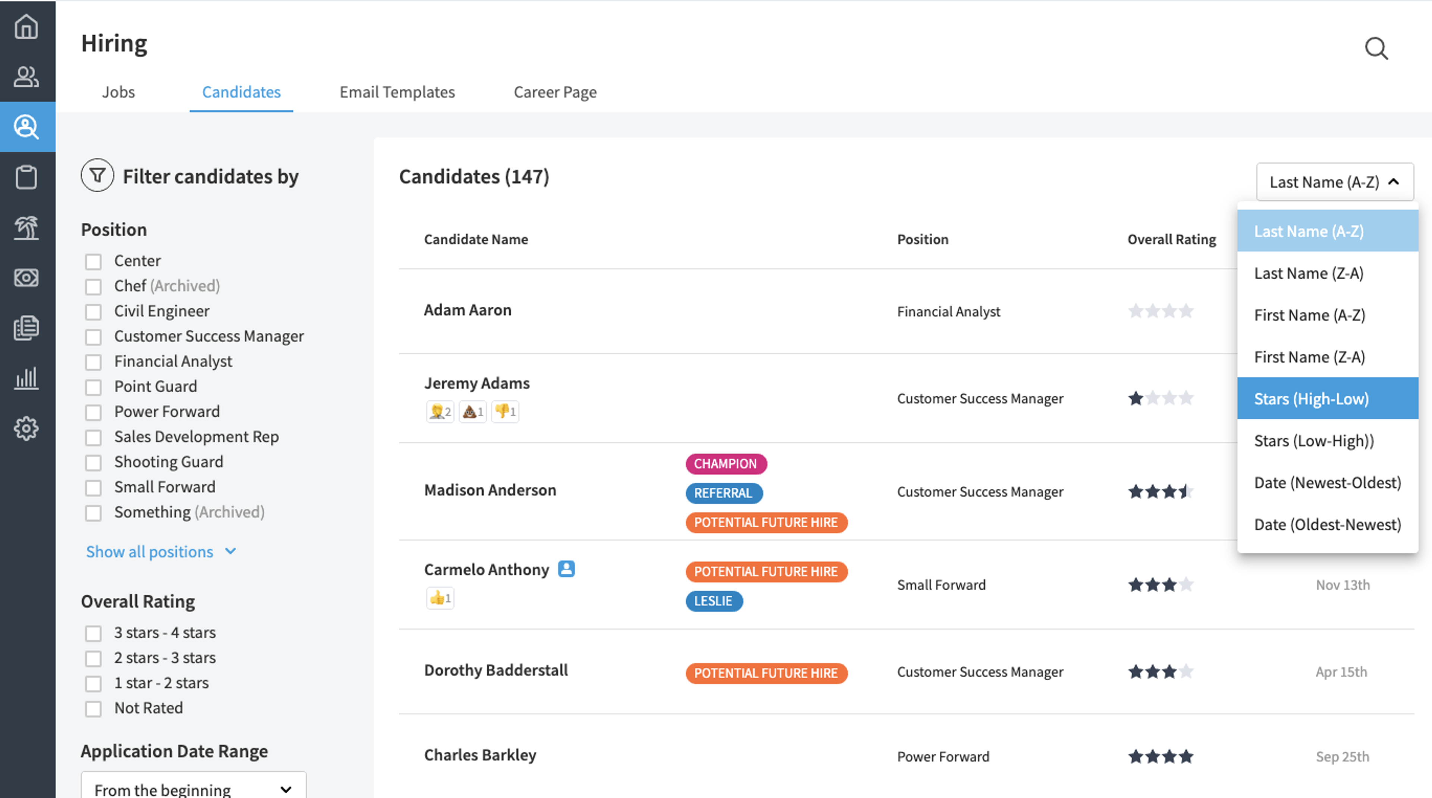
Task: Click the funnel filter icon
Action: coord(97,176)
